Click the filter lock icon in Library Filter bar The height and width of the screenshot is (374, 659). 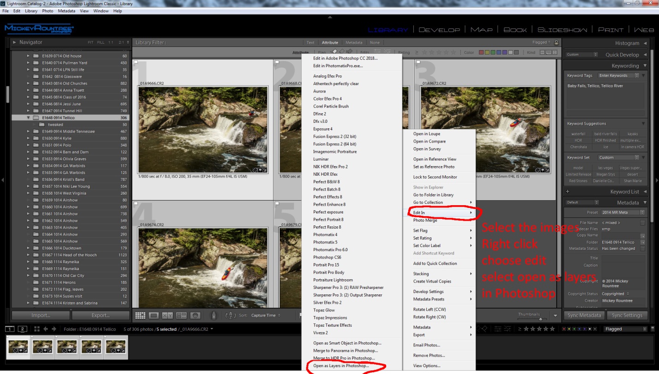[x=556, y=42]
